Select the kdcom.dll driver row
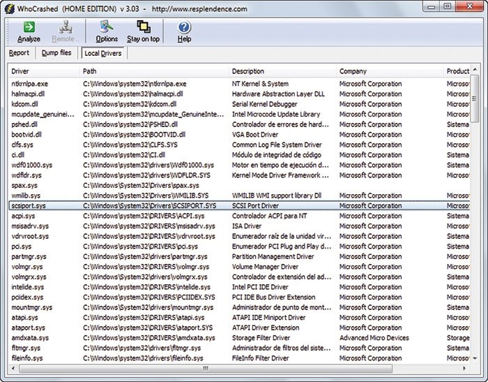The height and width of the screenshot is (382, 488). [239, 104]
